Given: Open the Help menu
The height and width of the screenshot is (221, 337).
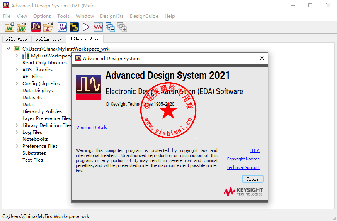Looking at the screenshot, I should [170, 16].
